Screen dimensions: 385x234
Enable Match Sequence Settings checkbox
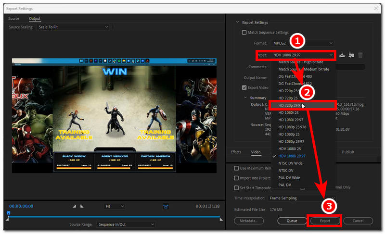tap(244, 33)
